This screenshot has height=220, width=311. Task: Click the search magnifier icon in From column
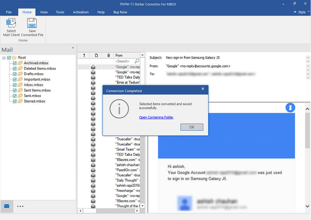click(137, 61)
